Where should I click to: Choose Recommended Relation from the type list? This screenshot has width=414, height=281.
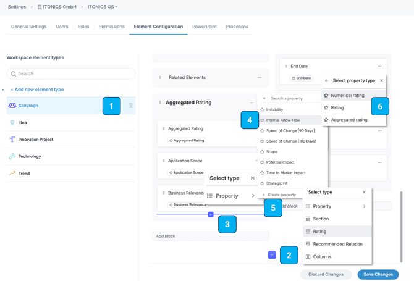337,244
